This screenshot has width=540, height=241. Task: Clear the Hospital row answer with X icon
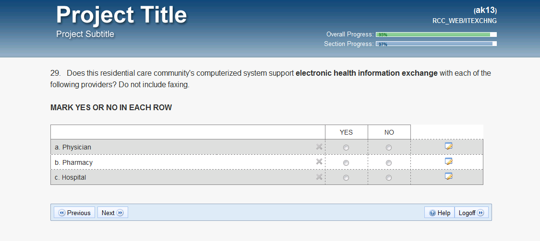pyautogui.click(x=319, y=177)
